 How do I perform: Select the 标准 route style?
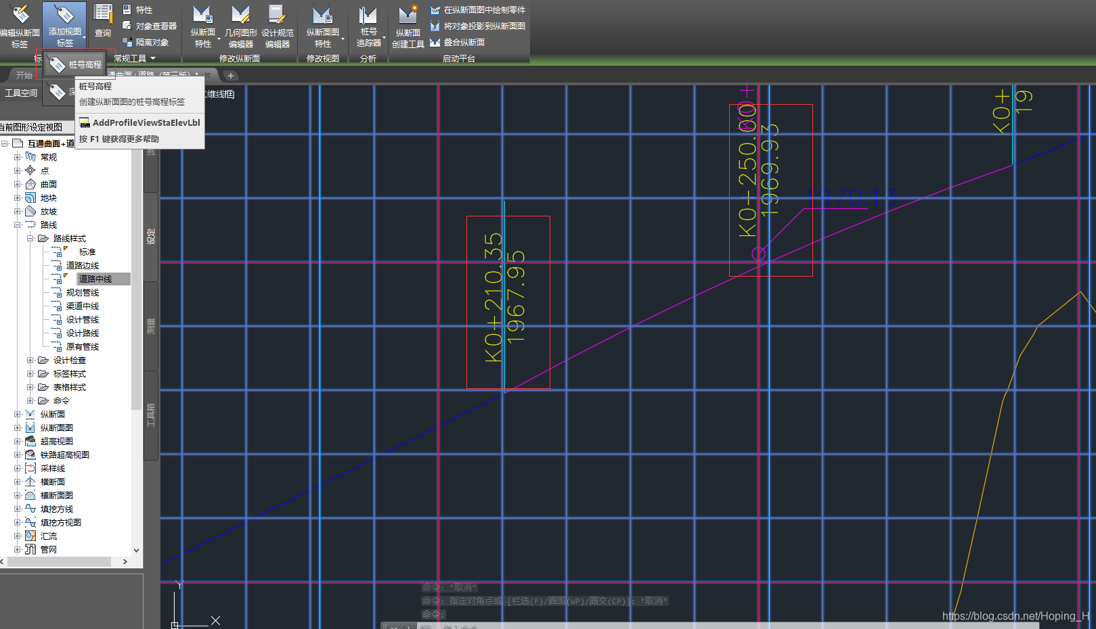pos(87,252)
